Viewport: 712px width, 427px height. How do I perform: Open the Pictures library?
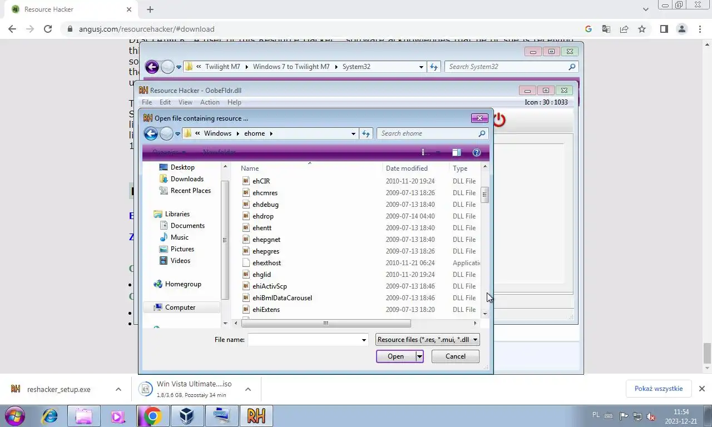tap(182, 249)
